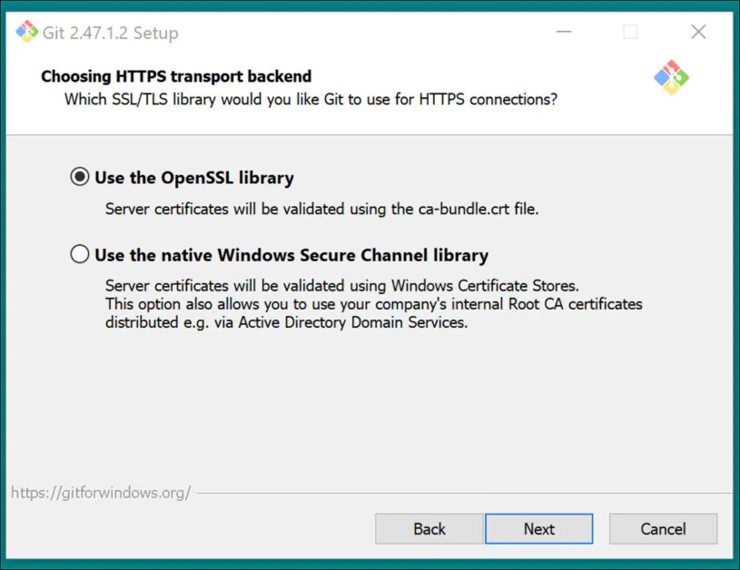Close the Git Setup window
Viewport: 740px width, 570px height.
point(698,33)
